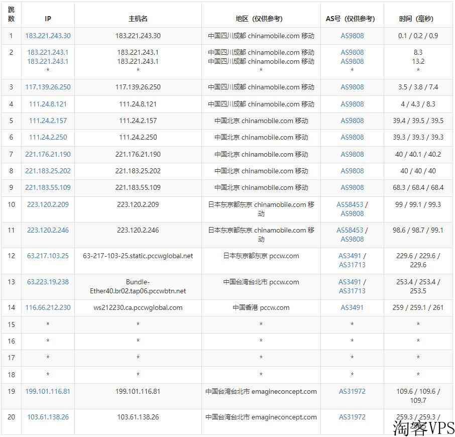The height and width of the screenshot is (437, 455).
Task: Open IP link 221.176.21.190
Action: click(x=48, y=154)
